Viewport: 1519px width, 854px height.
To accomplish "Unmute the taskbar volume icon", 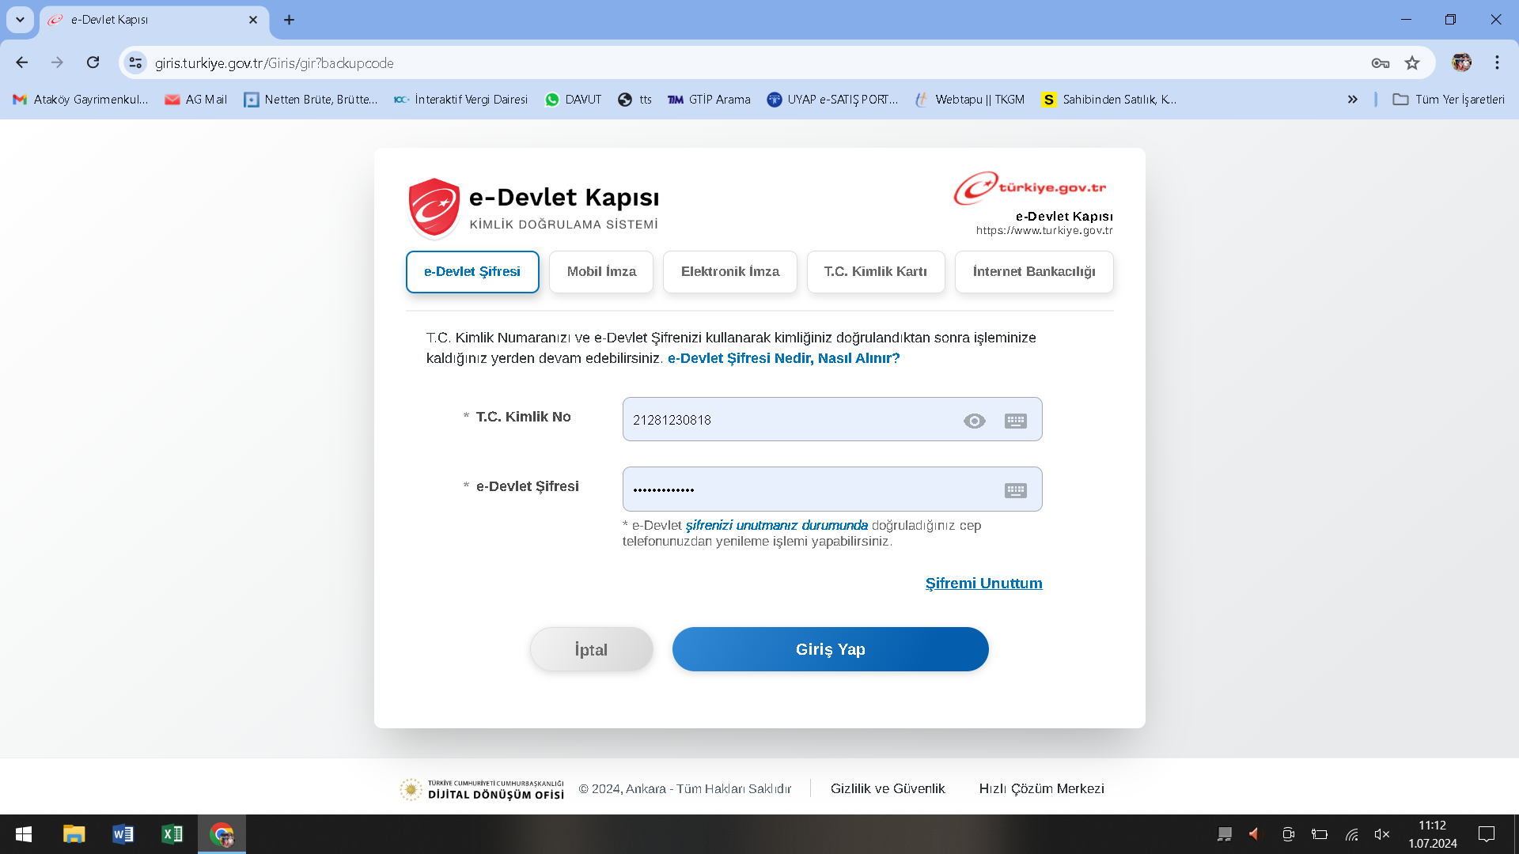I will (x=1382, y=834).
